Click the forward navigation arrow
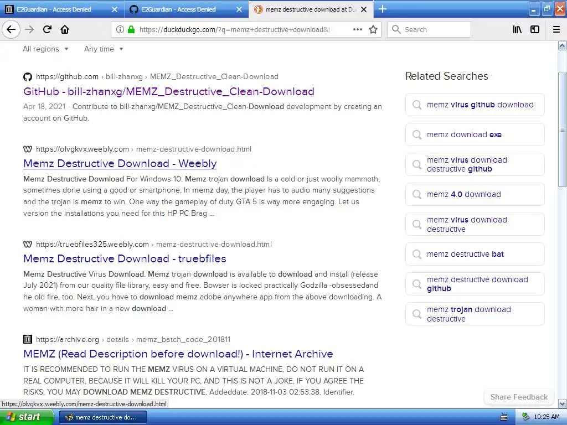Image resolution: width=567 pixels, height=425 pixels. (29, 30)
